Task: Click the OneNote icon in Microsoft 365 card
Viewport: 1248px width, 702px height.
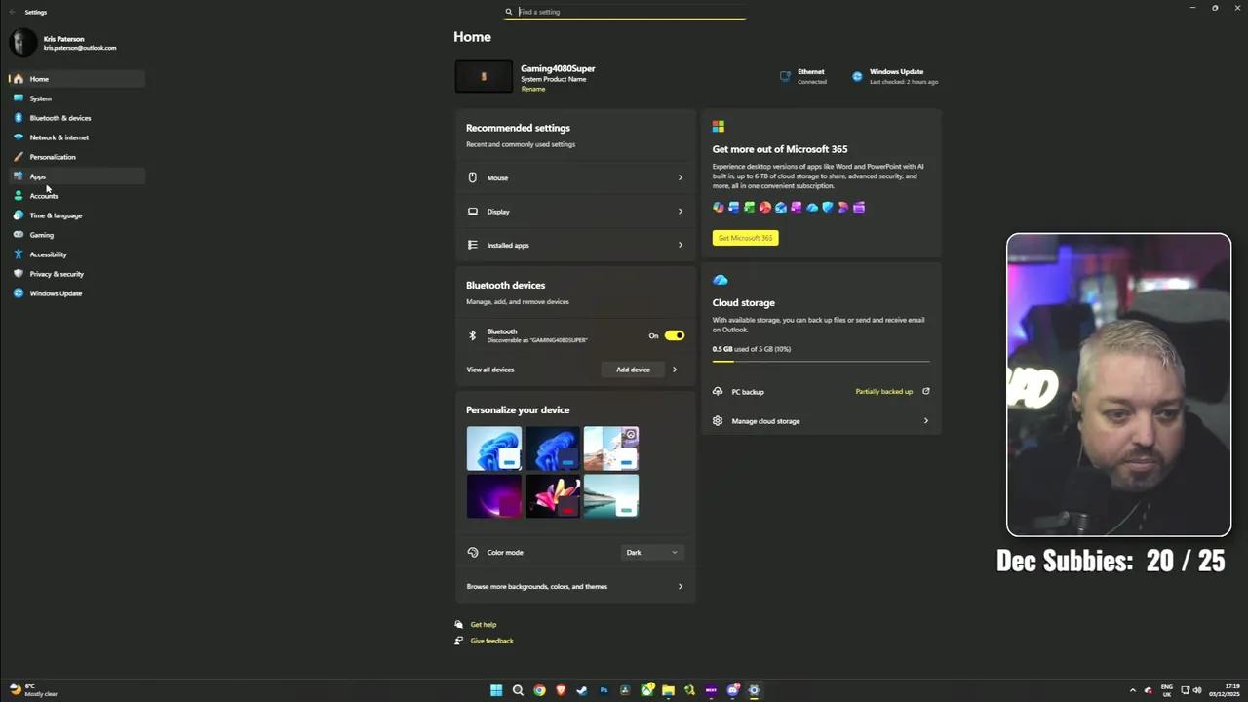Action: tap(797, 207)
